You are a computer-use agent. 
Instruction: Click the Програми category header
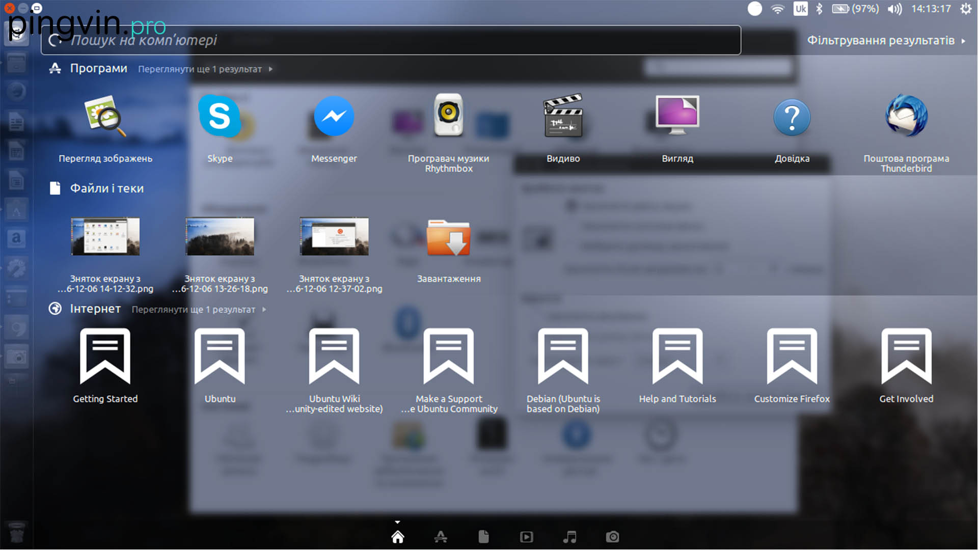(x=99, y=68)
